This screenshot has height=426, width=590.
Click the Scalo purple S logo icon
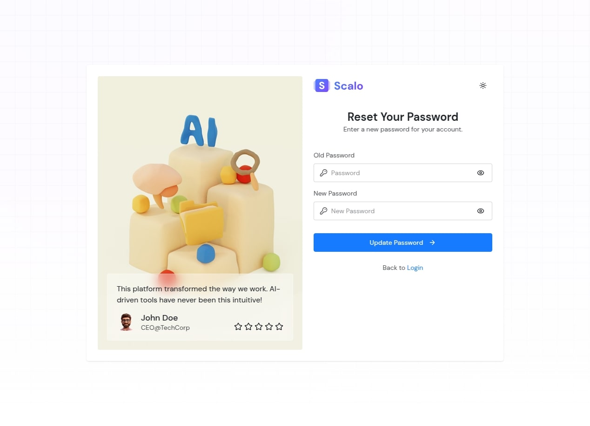[322, 85]
